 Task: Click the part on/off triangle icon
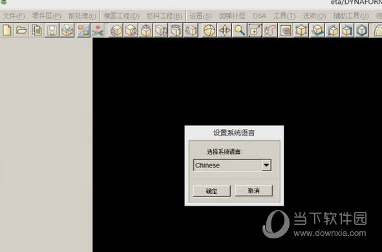tap(83, 30)
